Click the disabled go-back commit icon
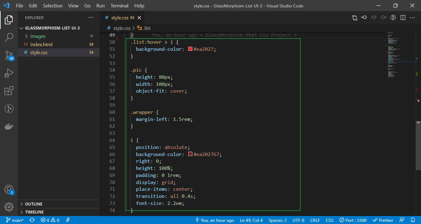Screen dimensions: 421x224 (x=374, y=18)
